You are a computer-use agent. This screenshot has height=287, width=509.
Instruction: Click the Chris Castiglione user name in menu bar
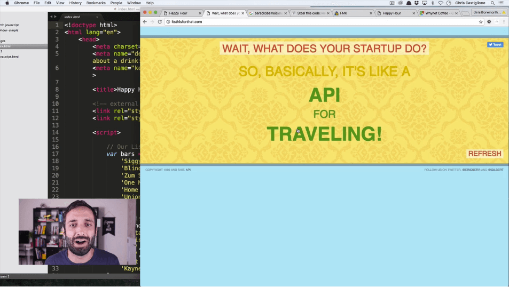pos(470,3)
